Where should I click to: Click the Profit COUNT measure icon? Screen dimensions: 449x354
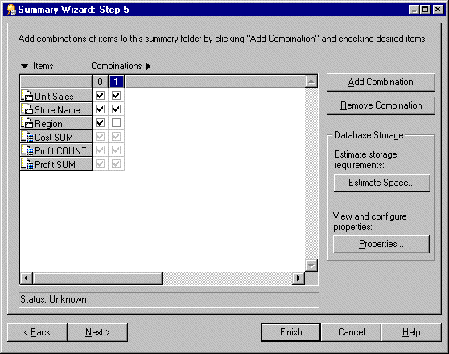(27, 150)
